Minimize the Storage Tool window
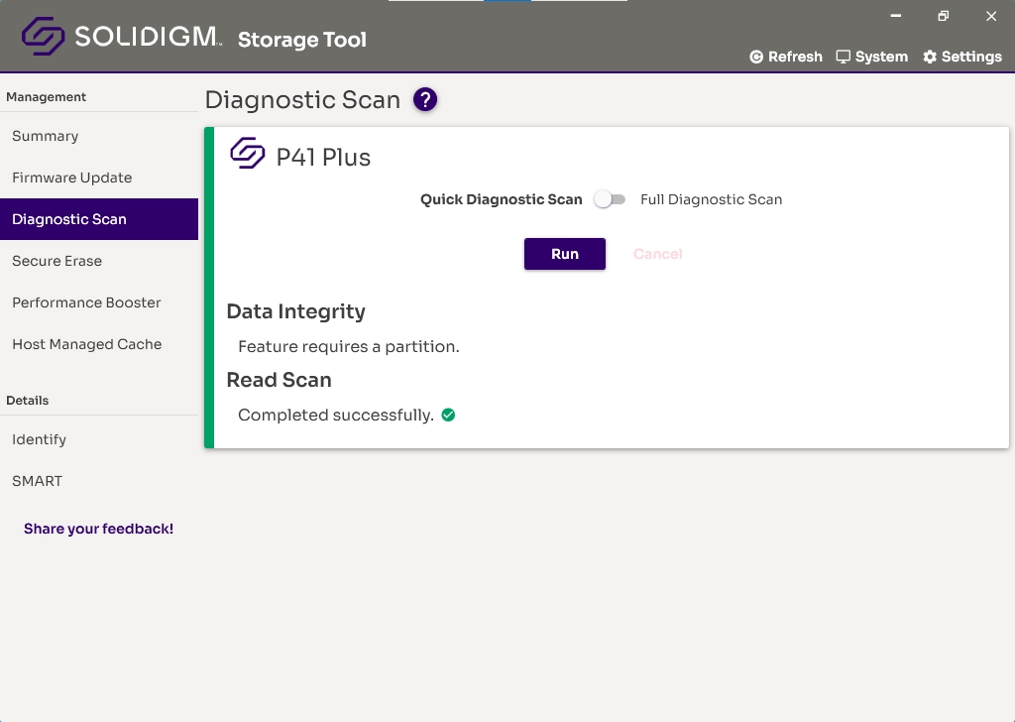Screen dimensions: 1015x722 (x=896, y=16)
